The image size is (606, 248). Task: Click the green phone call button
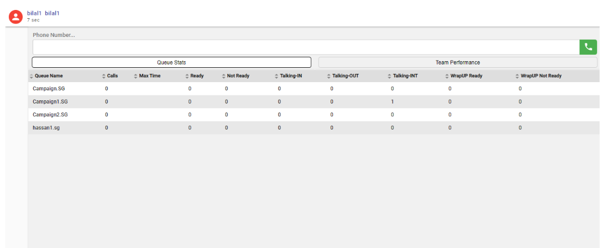pyautogui.click(x=588, y=47)
